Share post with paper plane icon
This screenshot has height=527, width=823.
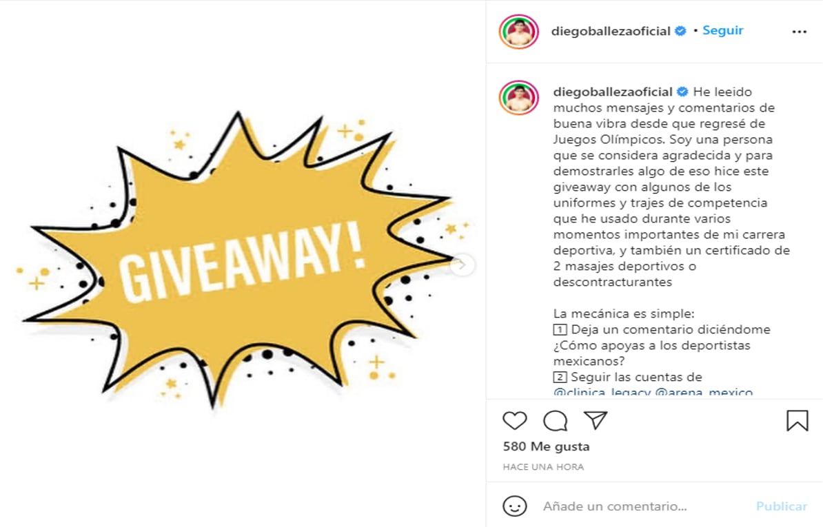(596, 420)
